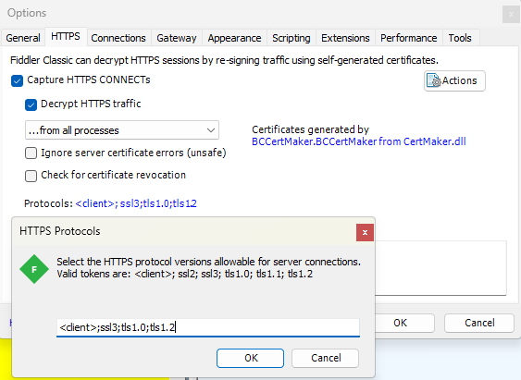Toggle the Decrypt HTTPS traffic checkbox
The height and width of the screenshot is (380, 521).
pyautogui.click(x=31, y=104)
